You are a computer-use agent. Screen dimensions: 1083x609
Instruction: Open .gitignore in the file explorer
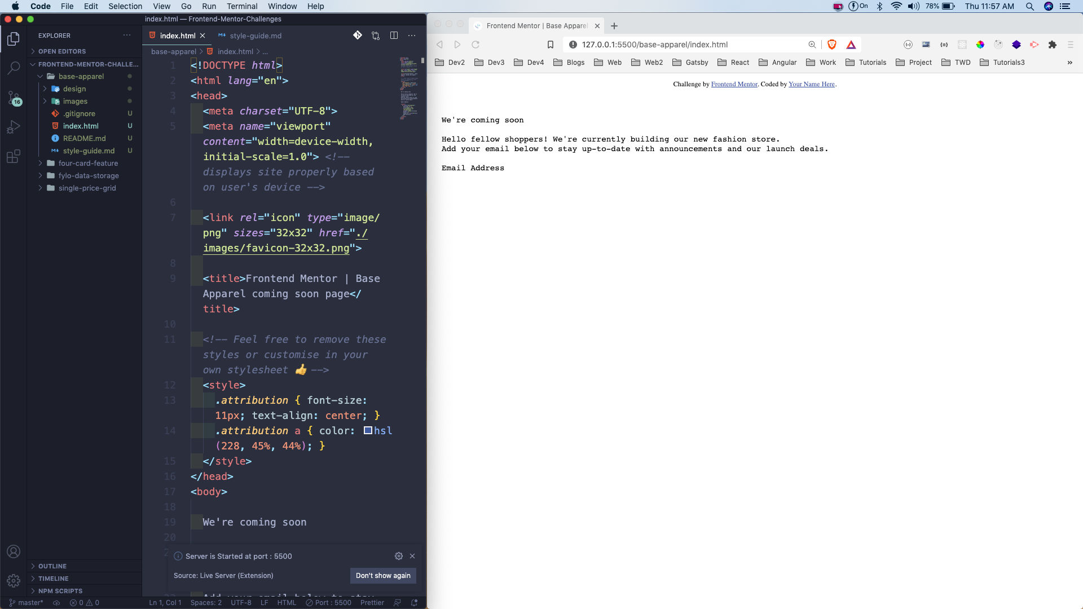coord(85,113)
